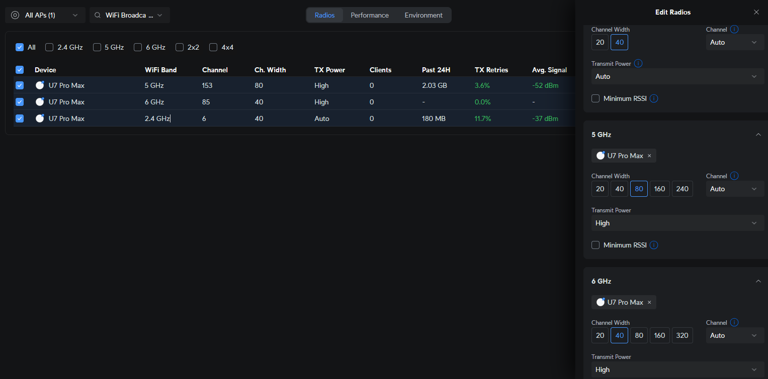Uncheck the 6 GHz row checkbox

click(20, 102)
